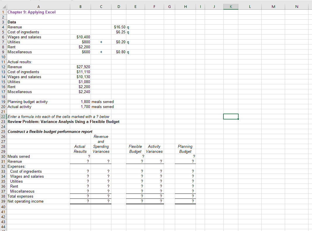Click 'Construct a flexible budget performance report'
The height and width of the screenshot is (231, 312).
50,132
